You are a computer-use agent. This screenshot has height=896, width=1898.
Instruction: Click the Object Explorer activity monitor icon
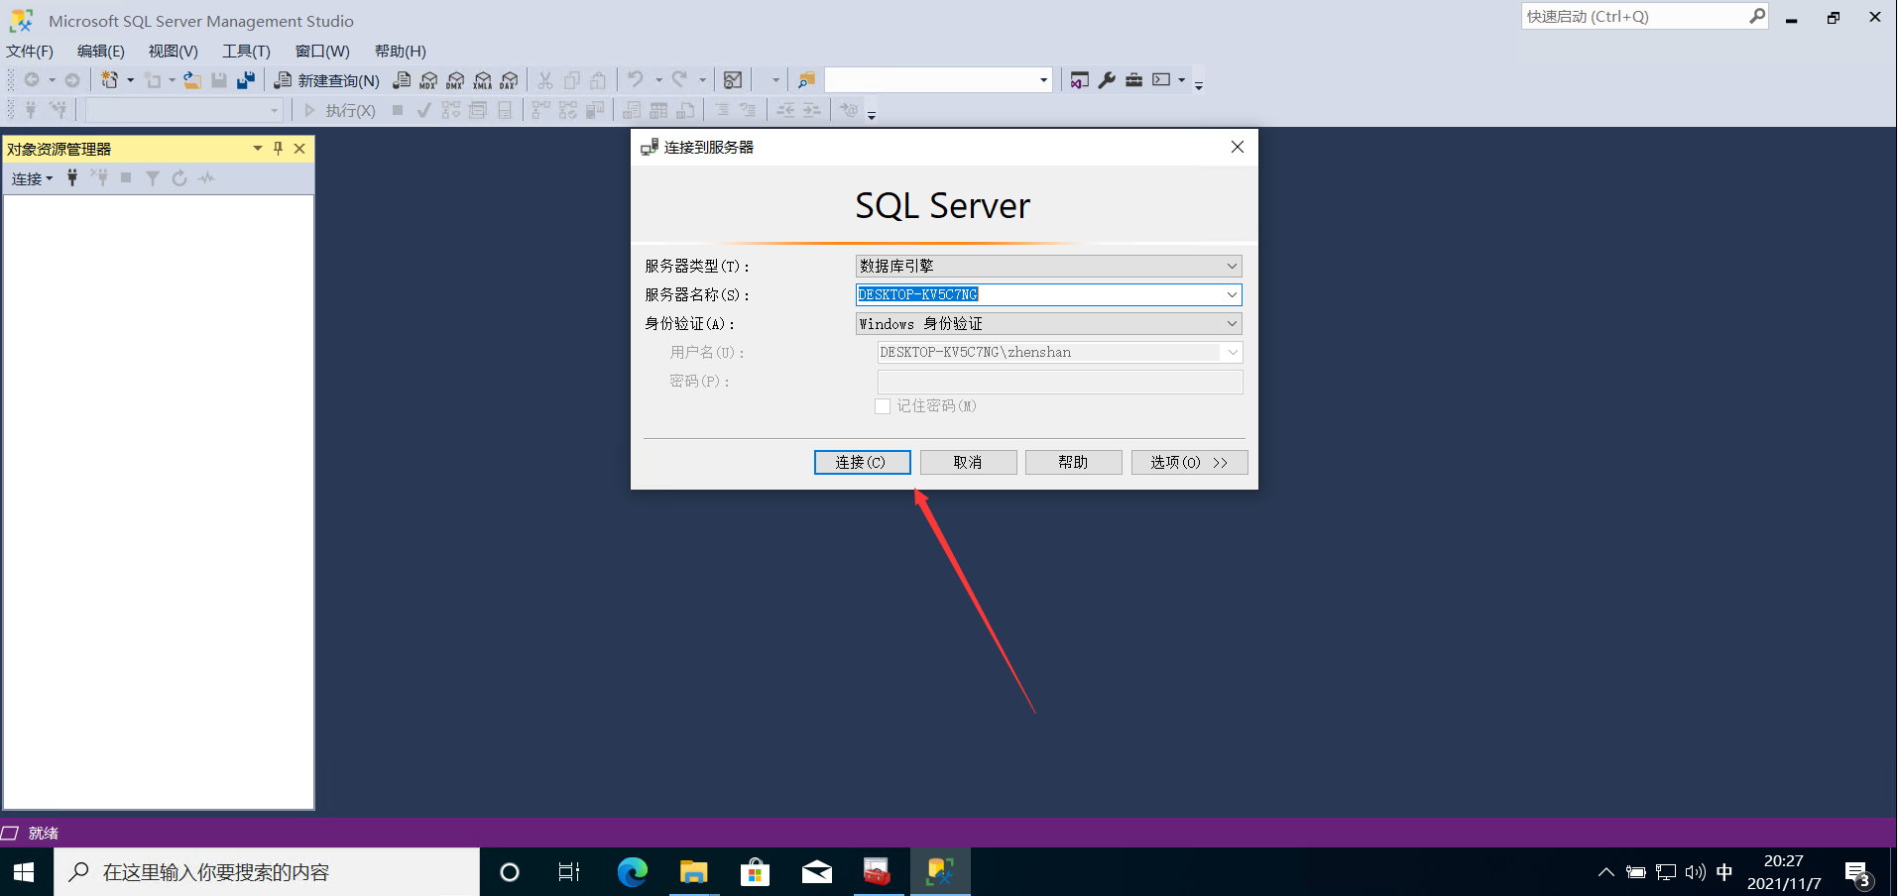click(x=206, y=178)
